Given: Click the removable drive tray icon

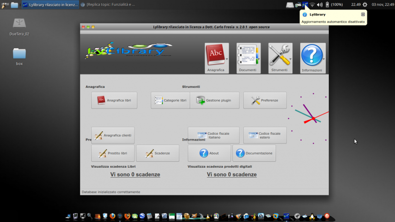Looking at the screenshot, I should [x=290, y=4].
